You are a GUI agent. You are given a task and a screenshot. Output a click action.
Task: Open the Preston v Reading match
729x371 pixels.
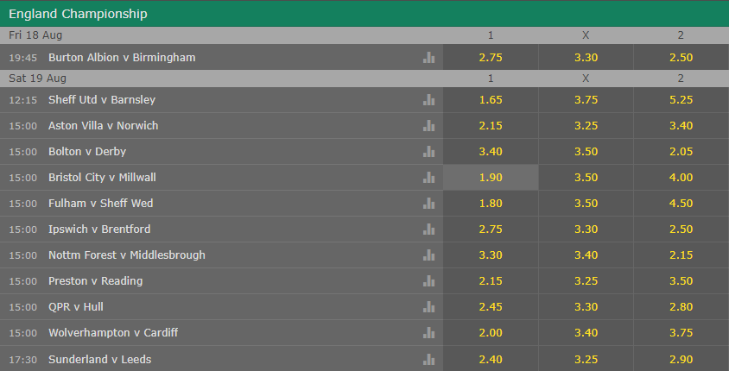pos(95,281)
